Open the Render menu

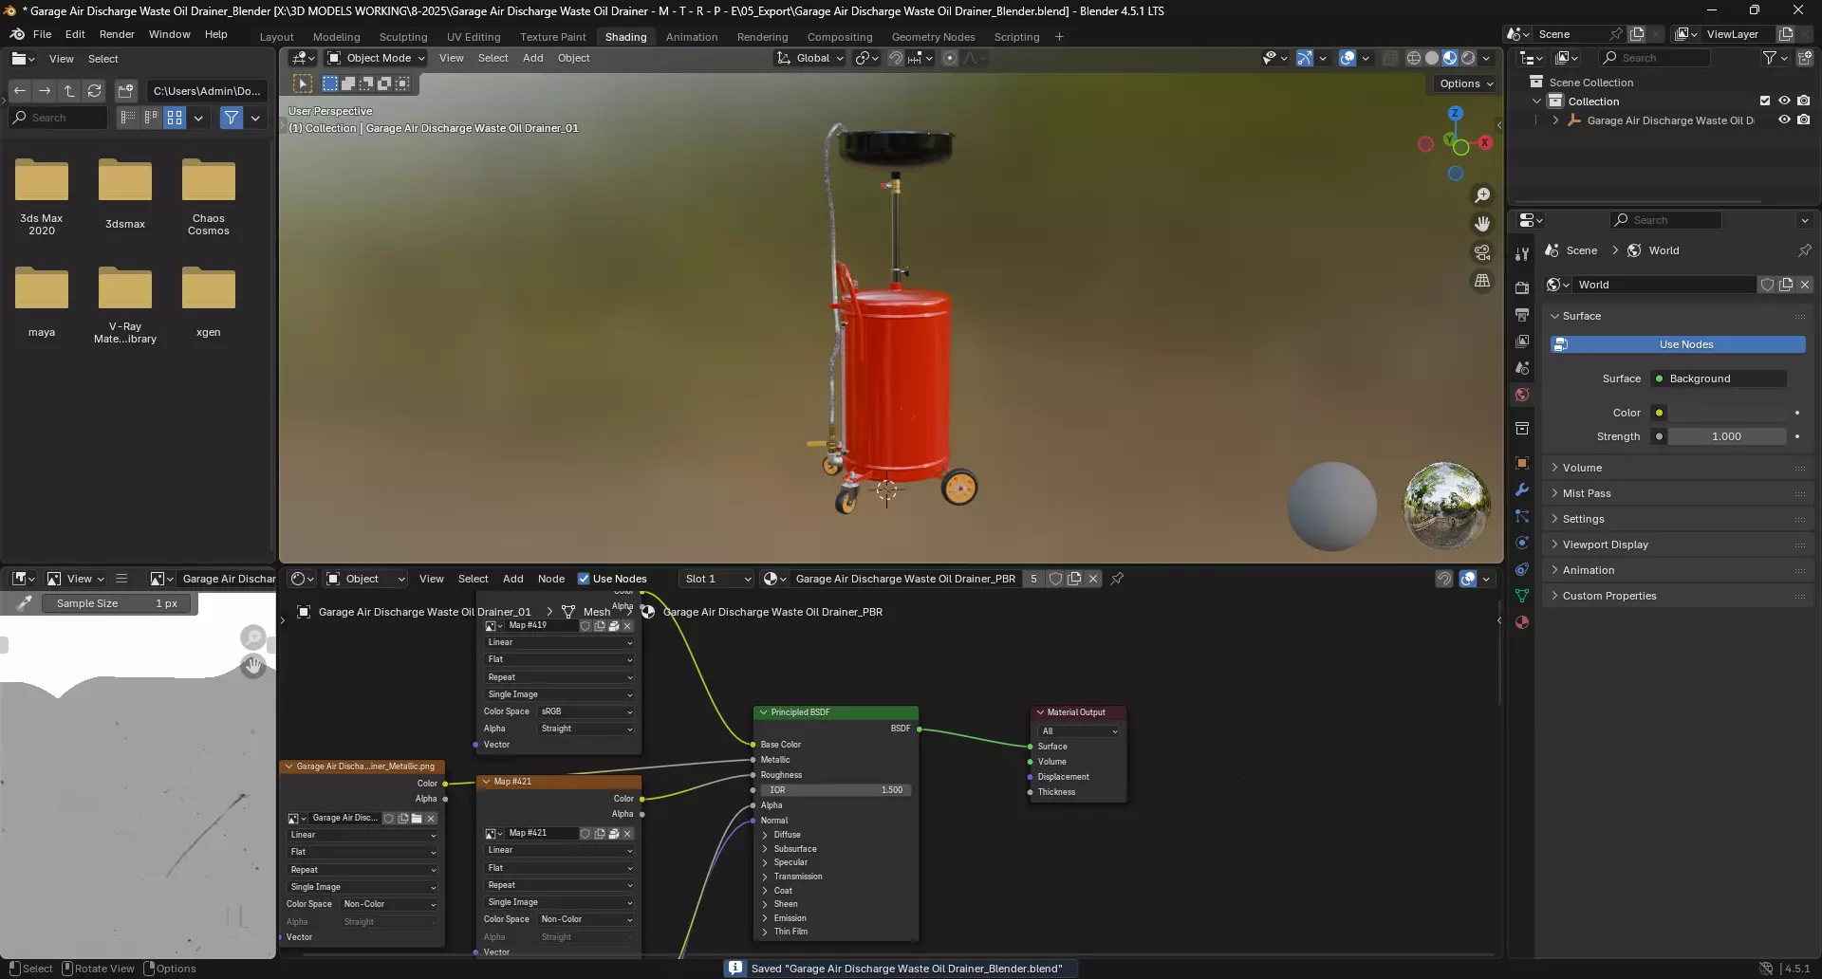click(117, 34)
